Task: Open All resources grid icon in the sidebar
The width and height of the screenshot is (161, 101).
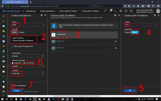Action: click(3, 31)
